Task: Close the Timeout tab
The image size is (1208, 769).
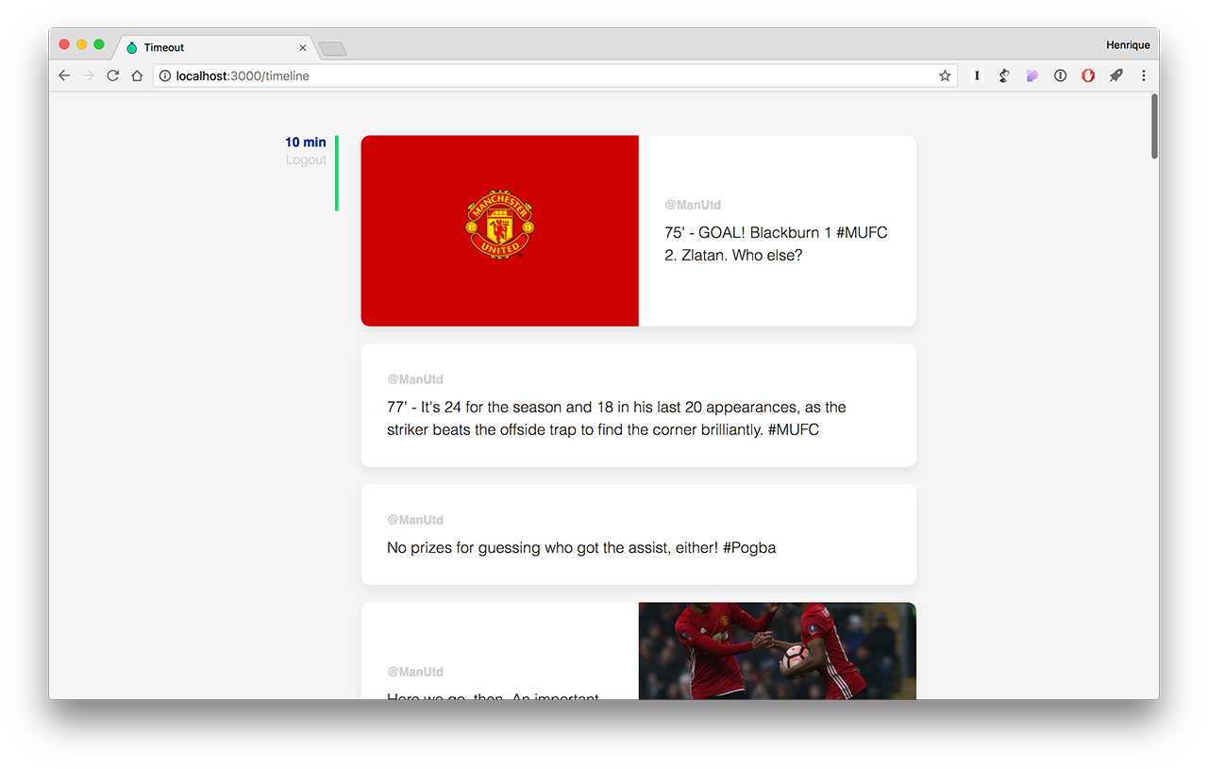Action: click(x=303, y=47)
